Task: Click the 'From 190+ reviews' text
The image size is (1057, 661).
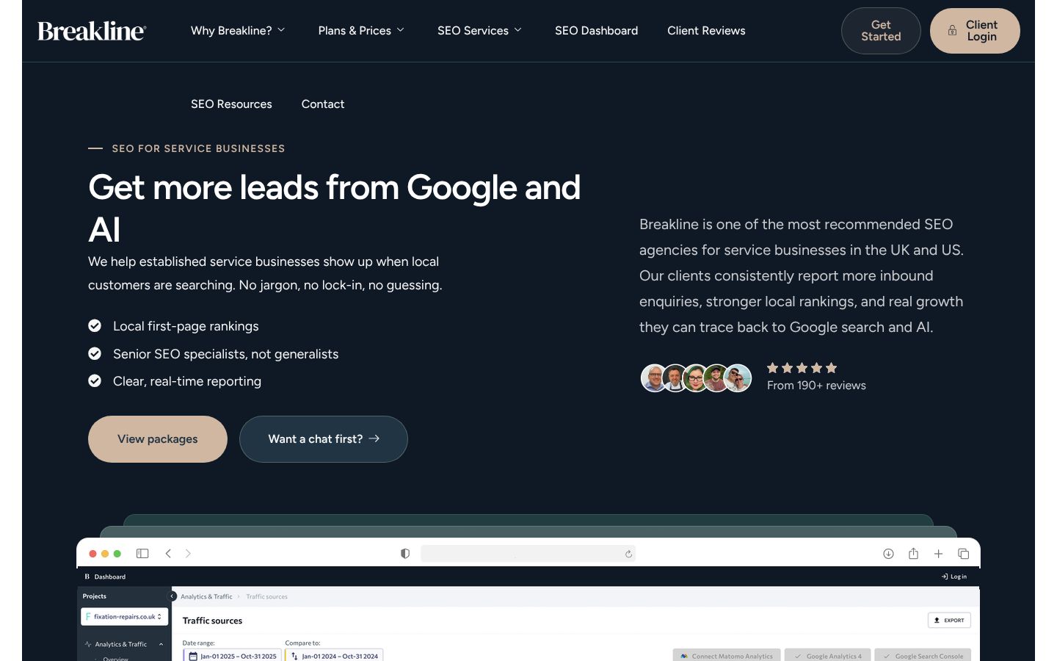Action: click(x=816, y=386)
